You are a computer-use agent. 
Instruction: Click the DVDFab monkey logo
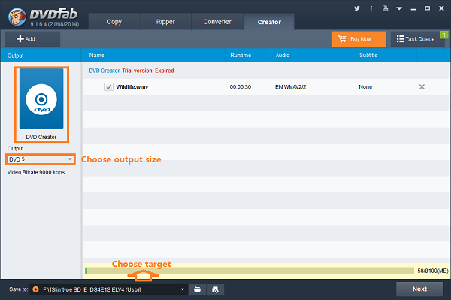click(x=17, y=17)
